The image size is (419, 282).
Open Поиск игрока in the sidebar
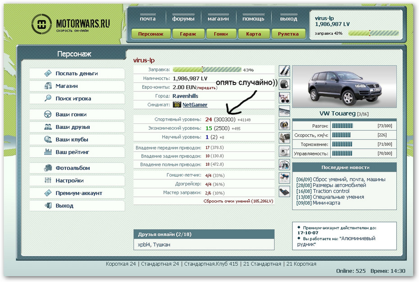[x=77, y=98]
